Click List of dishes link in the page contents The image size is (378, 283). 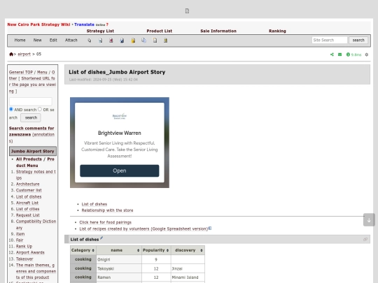coord(94,204)
